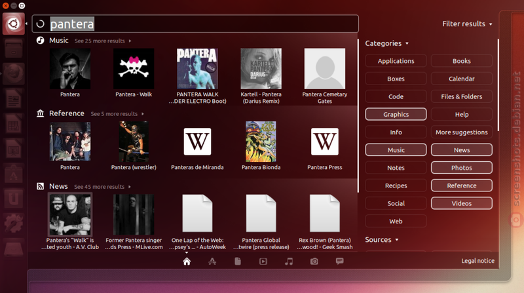The height and width of the screenshot is (293, 524).
Task: Enable the Notes category filter
Action: tap(396, 168)
